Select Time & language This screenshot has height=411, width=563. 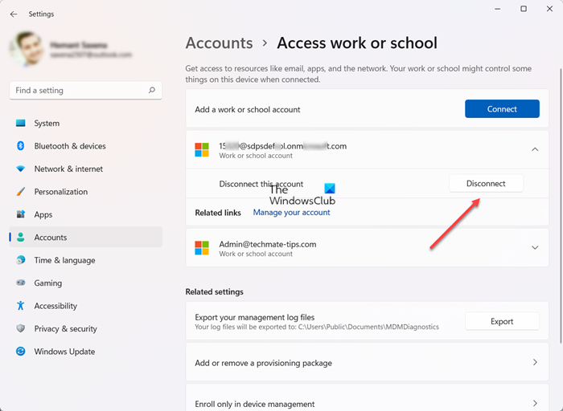(x=86, y=260)
